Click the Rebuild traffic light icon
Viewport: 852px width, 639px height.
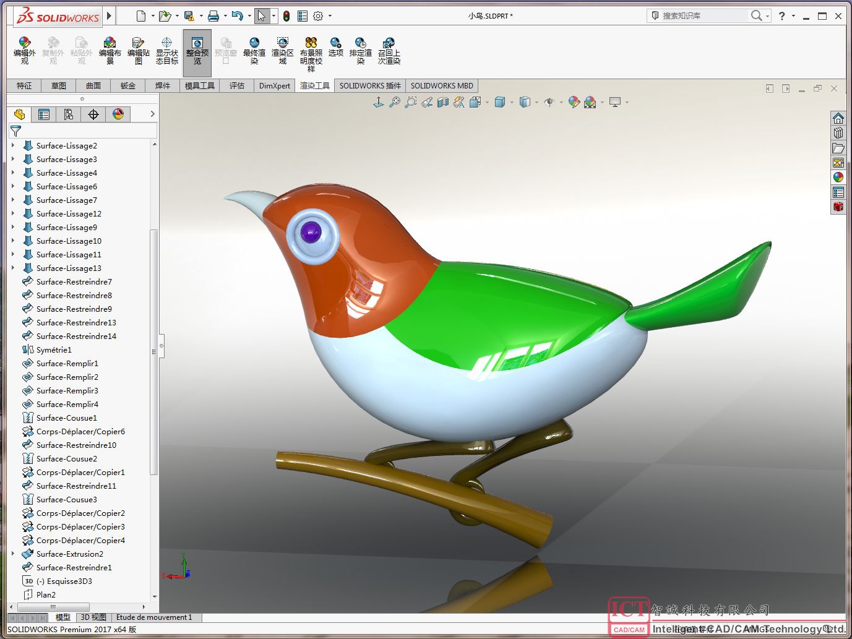click(286, 16)
